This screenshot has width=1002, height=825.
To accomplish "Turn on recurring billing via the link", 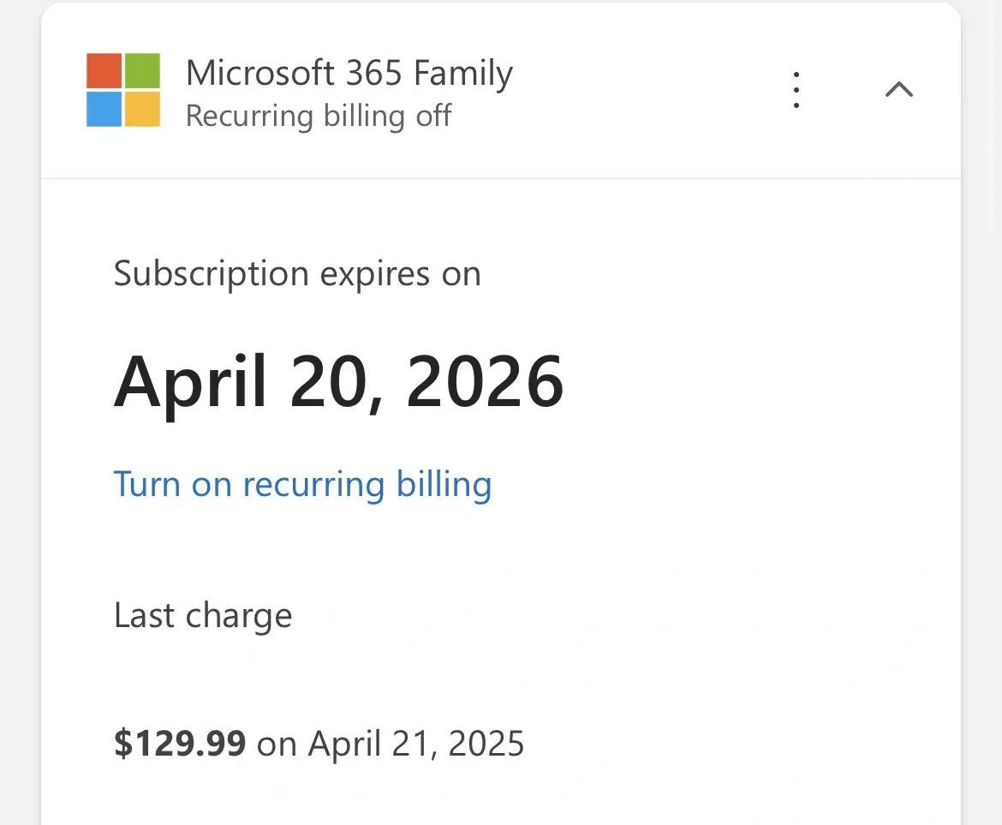I will point(302,484).
